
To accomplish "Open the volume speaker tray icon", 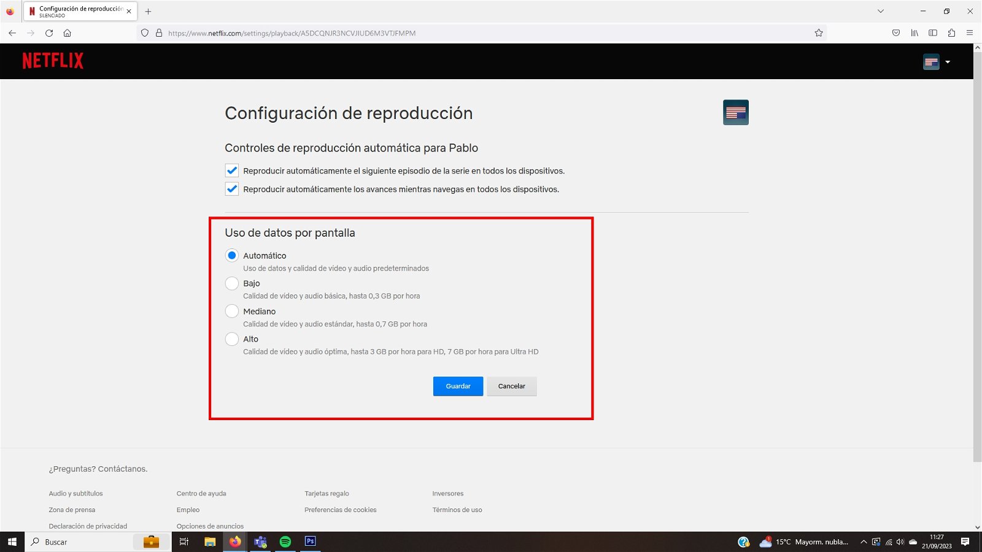I will point(900,542).
